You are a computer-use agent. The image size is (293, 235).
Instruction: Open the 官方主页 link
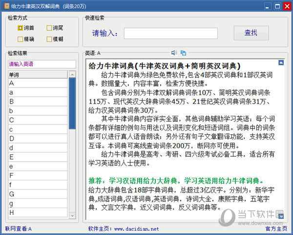(x=276, y=229)
